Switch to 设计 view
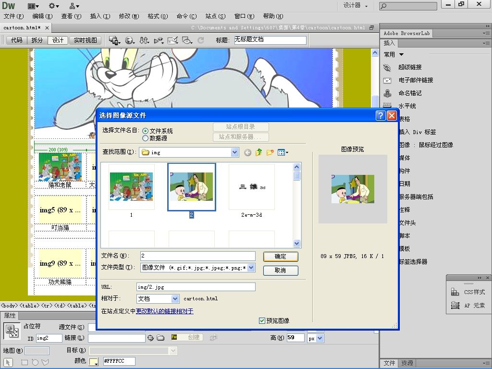Viewport: 492px width, 369px height. (58, 40)
